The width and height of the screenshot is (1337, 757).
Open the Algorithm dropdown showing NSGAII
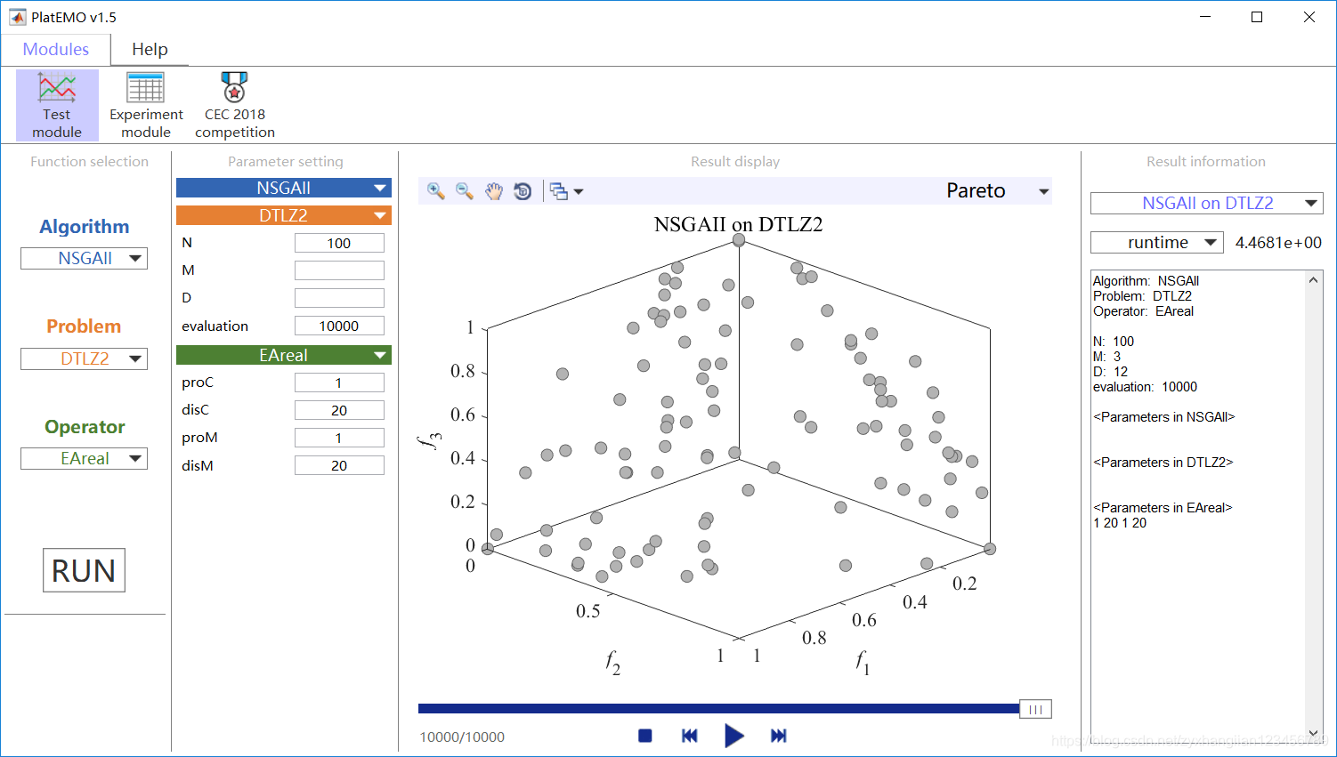coord(84,258)
